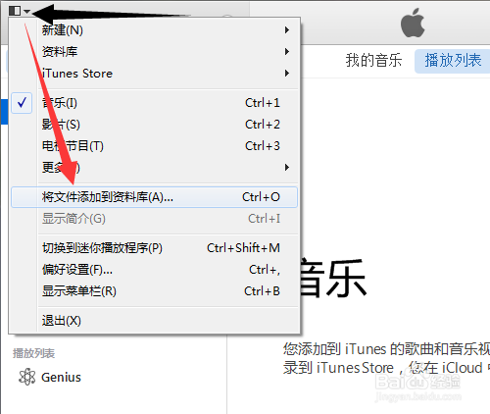Image resolution: width=490 pixels, height=414 pixels.
Task: Click the Genius atom icon
Action: pos(26,377)
